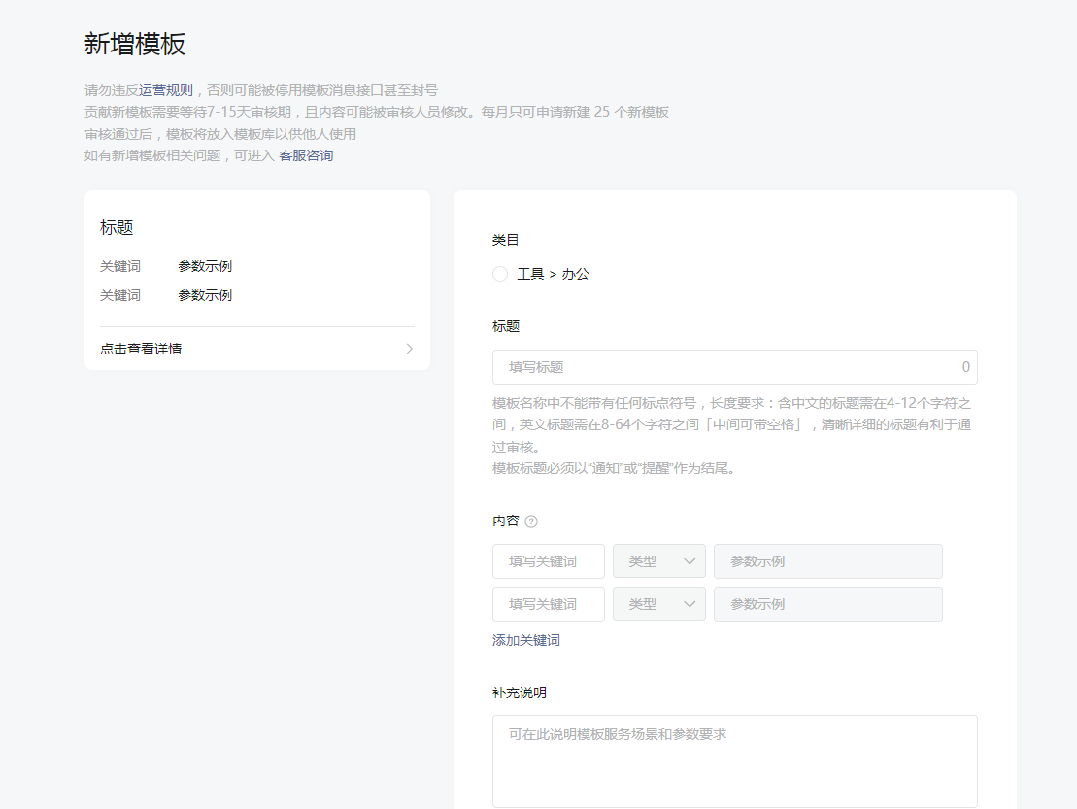The height and width of the screenshot is (809, 1077).
Task: Click the character counter in the title field
Action: coord(965,367)
